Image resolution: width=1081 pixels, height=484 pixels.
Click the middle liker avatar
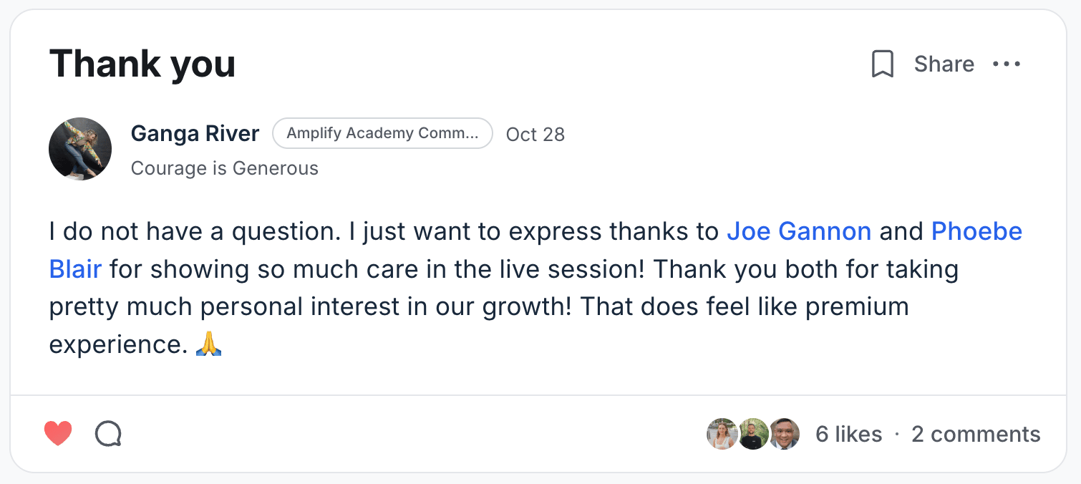[753, 434]
